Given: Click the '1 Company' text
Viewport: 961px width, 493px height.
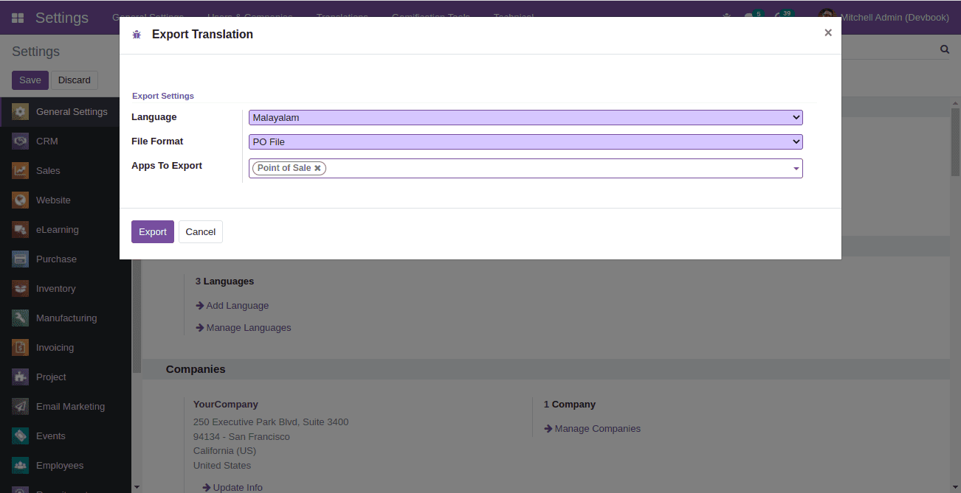Looking at the screenshot, I should click(570, 405).
